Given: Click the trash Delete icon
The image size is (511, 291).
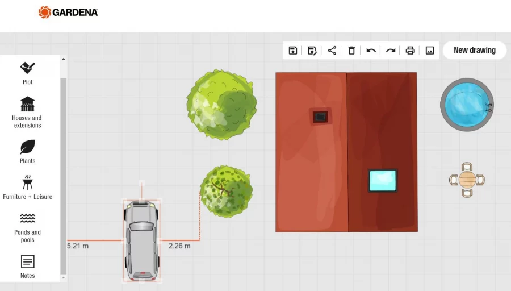Looking at the screenshot, I should click(x=351, y=51).
